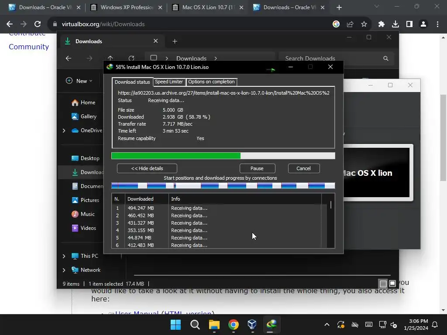Screen dimensions: 447x335
Task: Click the connections segment progress bar
Action: [x=223, y=186]
